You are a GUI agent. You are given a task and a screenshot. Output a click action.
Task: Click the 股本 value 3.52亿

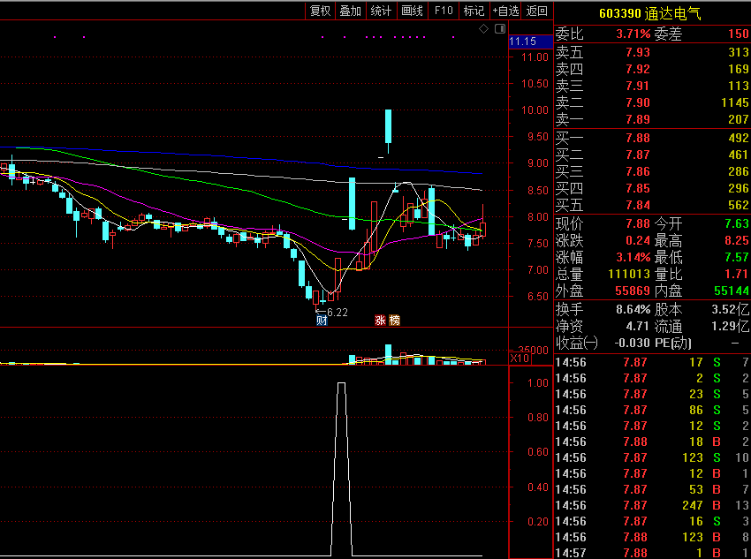pos(731,309)
